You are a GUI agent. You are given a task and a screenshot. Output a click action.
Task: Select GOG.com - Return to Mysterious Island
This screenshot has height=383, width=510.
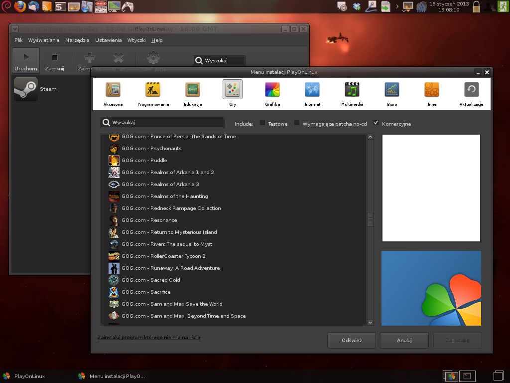click(169, 232)
